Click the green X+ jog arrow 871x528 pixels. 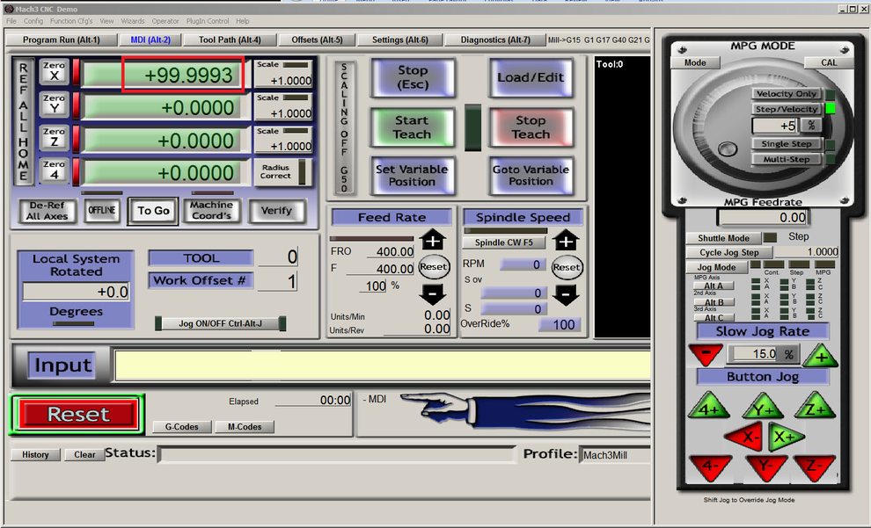click(785, 437)
